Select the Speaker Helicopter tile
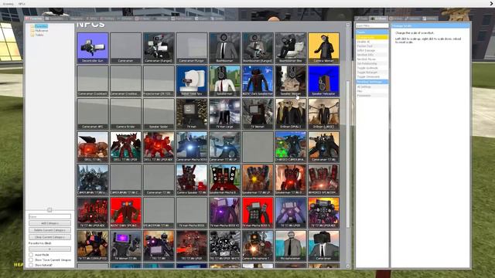495x278 pixels. (323, 81)
